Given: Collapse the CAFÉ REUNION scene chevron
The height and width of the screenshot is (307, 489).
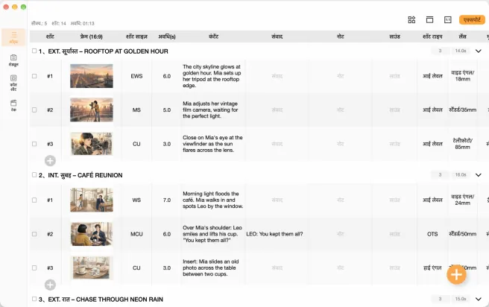Looking at the screenshot, I should click(478, 175).
